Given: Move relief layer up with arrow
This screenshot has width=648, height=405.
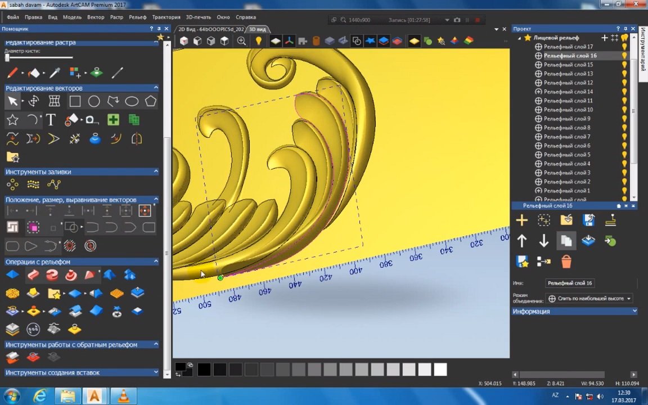Looking at the screenshot, I should point(521,241).
